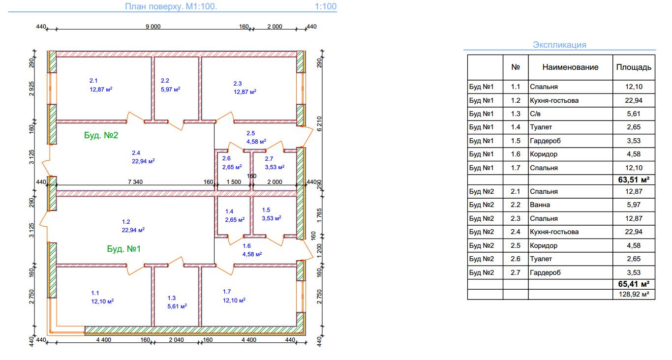
Task: Click the 'Наименование' column header
Action: point(570,67)
